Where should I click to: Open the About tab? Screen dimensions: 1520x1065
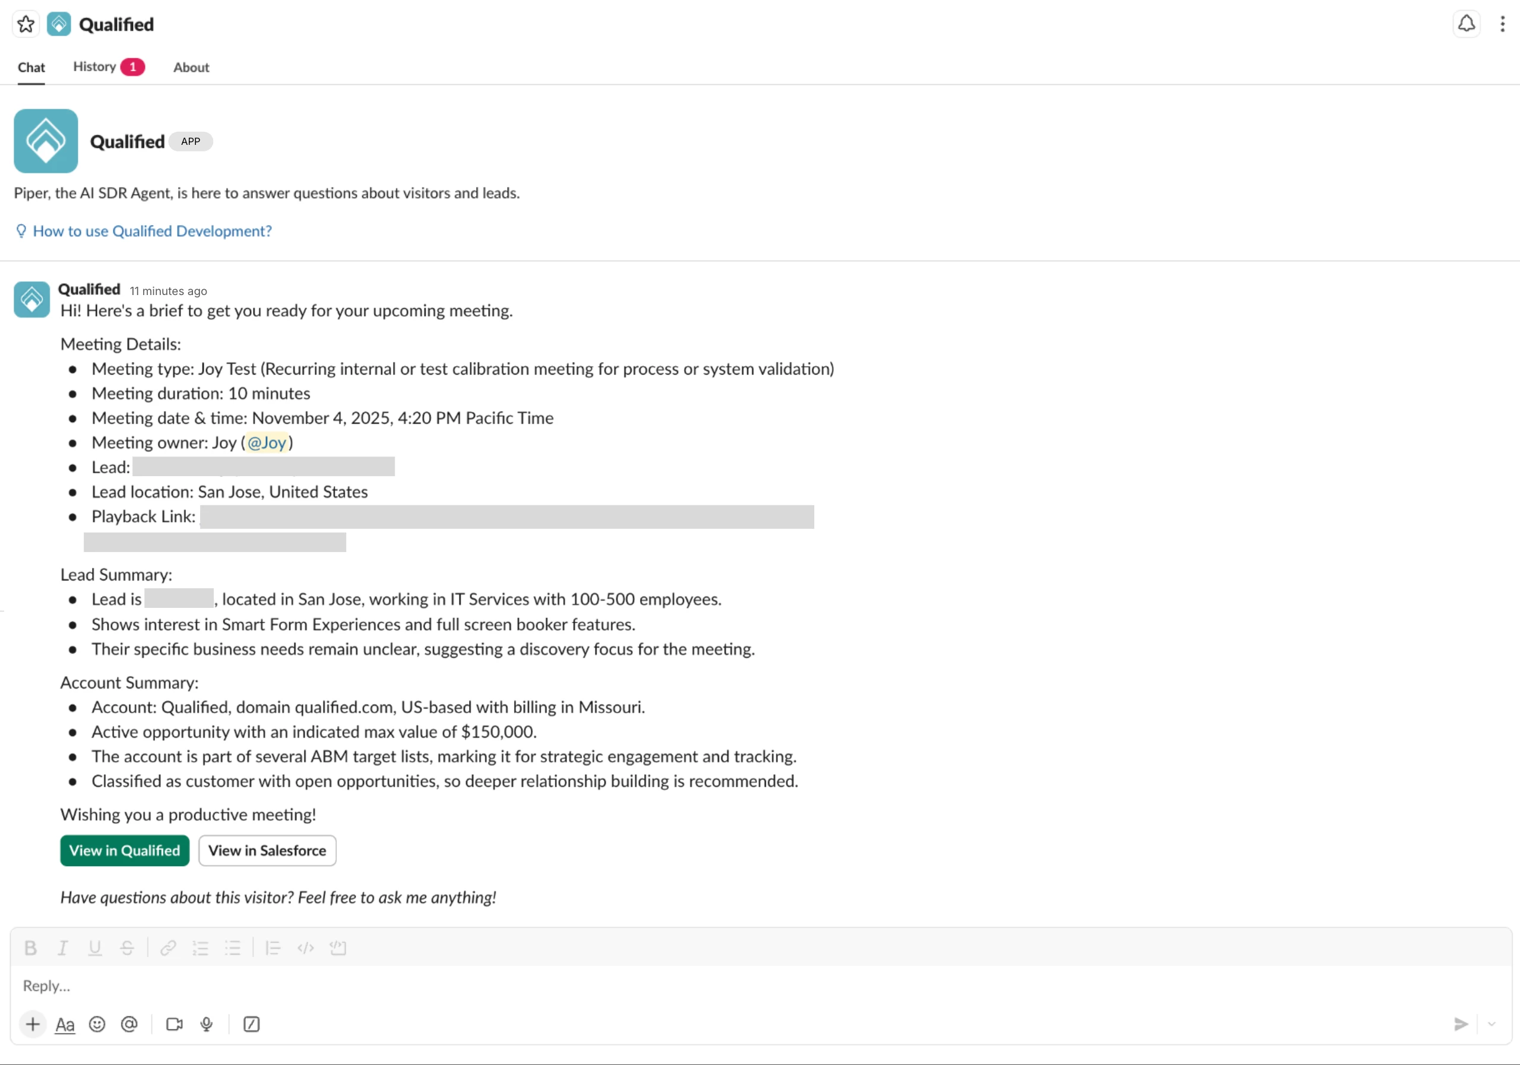(191, 68)
